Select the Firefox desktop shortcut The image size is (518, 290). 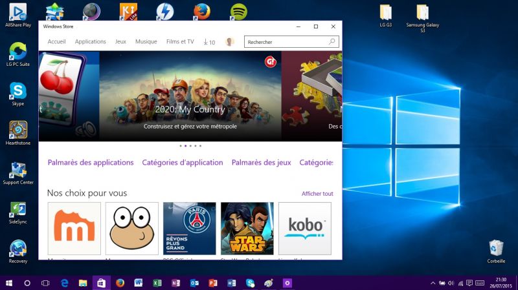(x=201, y=12)
